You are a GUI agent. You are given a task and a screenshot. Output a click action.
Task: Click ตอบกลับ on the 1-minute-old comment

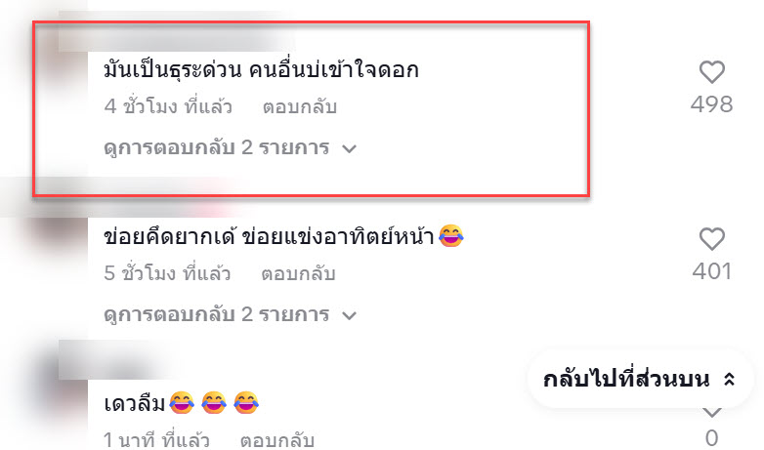pyautogui.click(x=277, y=439)
